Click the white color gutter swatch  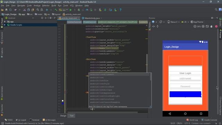62,101
